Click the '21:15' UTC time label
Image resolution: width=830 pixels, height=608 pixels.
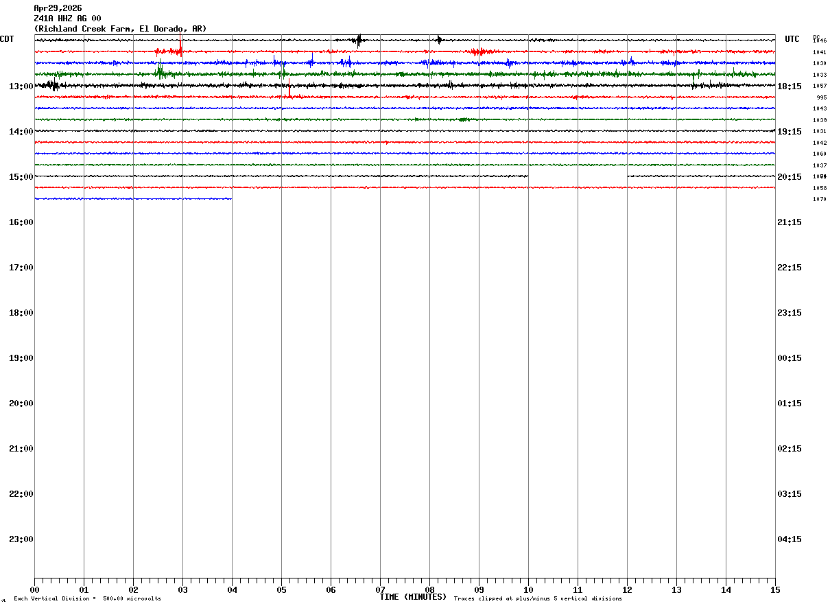click(790, 222)
